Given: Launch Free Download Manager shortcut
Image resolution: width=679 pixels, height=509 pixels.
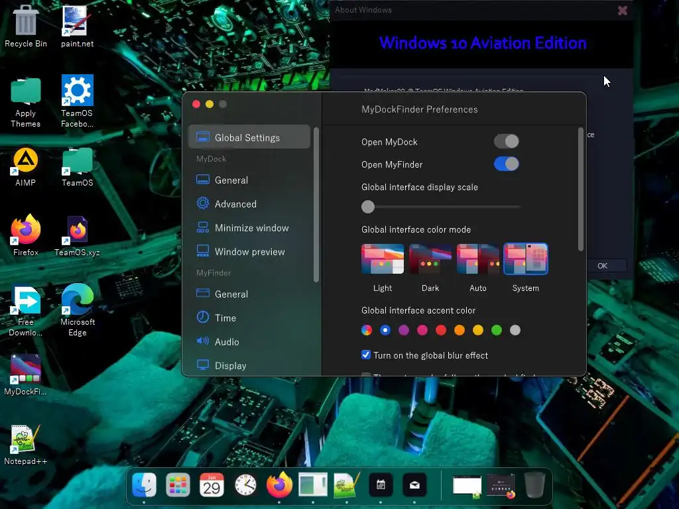Looking at the screenshot, I should [26, 311].
